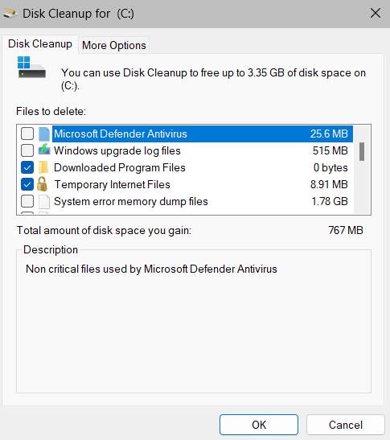This screenshot has width=390, height=440.
Task: Click the 1.78 GB size value
Action: click(x=330, y=201)
